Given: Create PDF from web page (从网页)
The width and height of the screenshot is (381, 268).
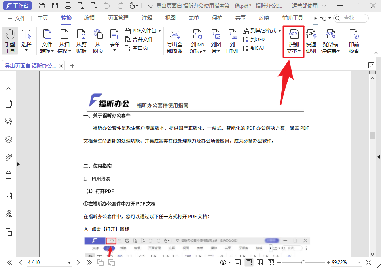Looking at the screenshot, I should point(98,40).
